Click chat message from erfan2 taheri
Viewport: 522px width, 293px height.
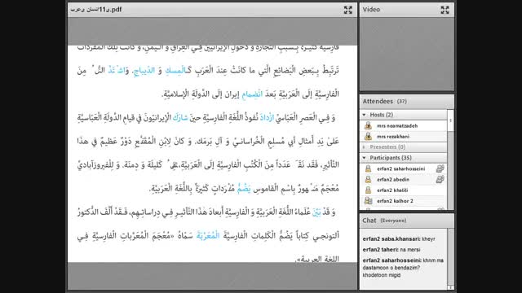[391, 250]
